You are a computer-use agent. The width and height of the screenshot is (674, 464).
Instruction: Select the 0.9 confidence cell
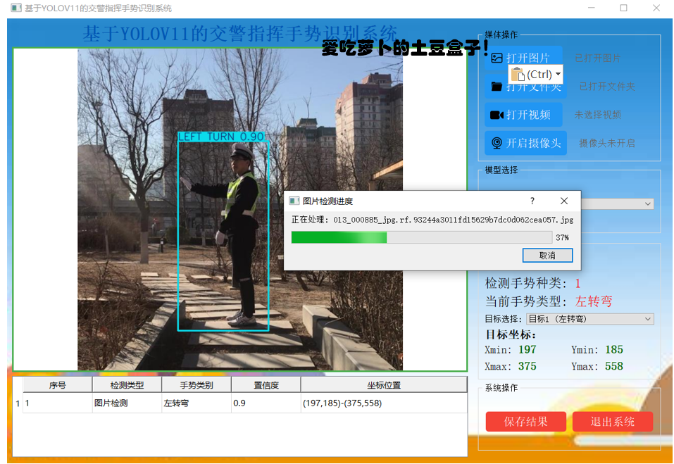pyautogui.click(x=266, y=403)
